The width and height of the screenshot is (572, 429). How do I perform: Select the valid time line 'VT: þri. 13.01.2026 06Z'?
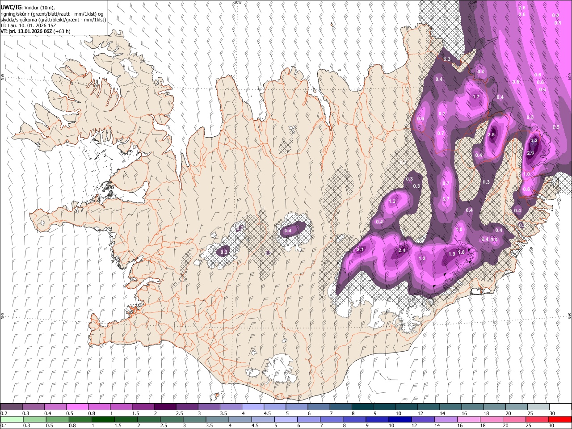click(x=26, y=31)
